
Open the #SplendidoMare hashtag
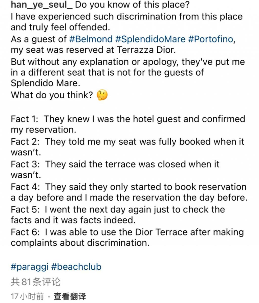coord(150,39)
